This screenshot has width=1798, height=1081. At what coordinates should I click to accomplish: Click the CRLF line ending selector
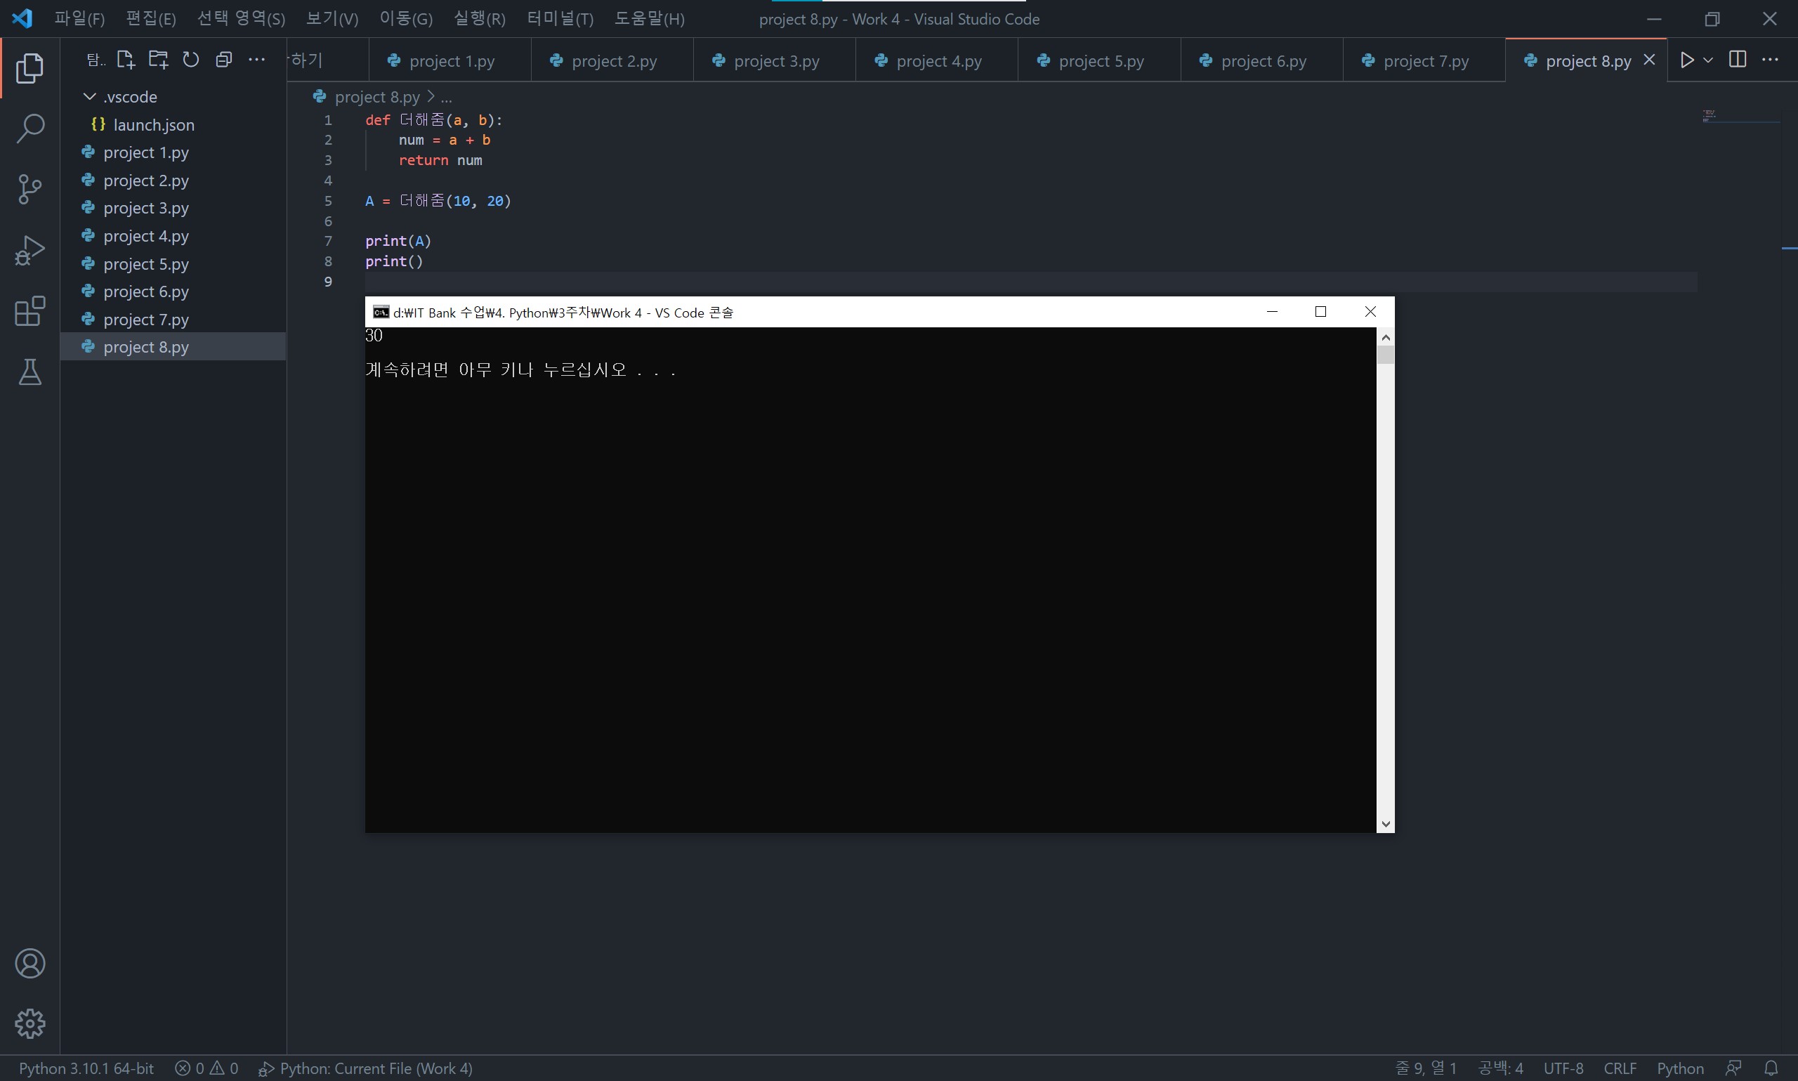(x=1620, y=1068)
